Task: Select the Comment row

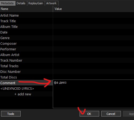Action: (26, 83)
